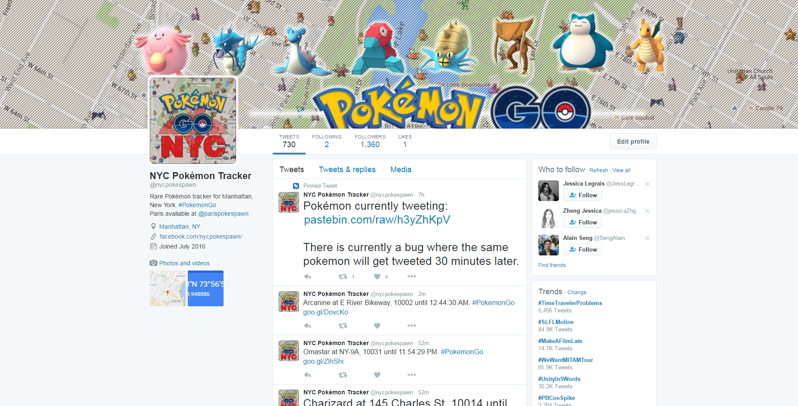Click the NYC Pokémon Tracker profile name heading
This screenshot has width=798, height=406.
tap(200, 176)
